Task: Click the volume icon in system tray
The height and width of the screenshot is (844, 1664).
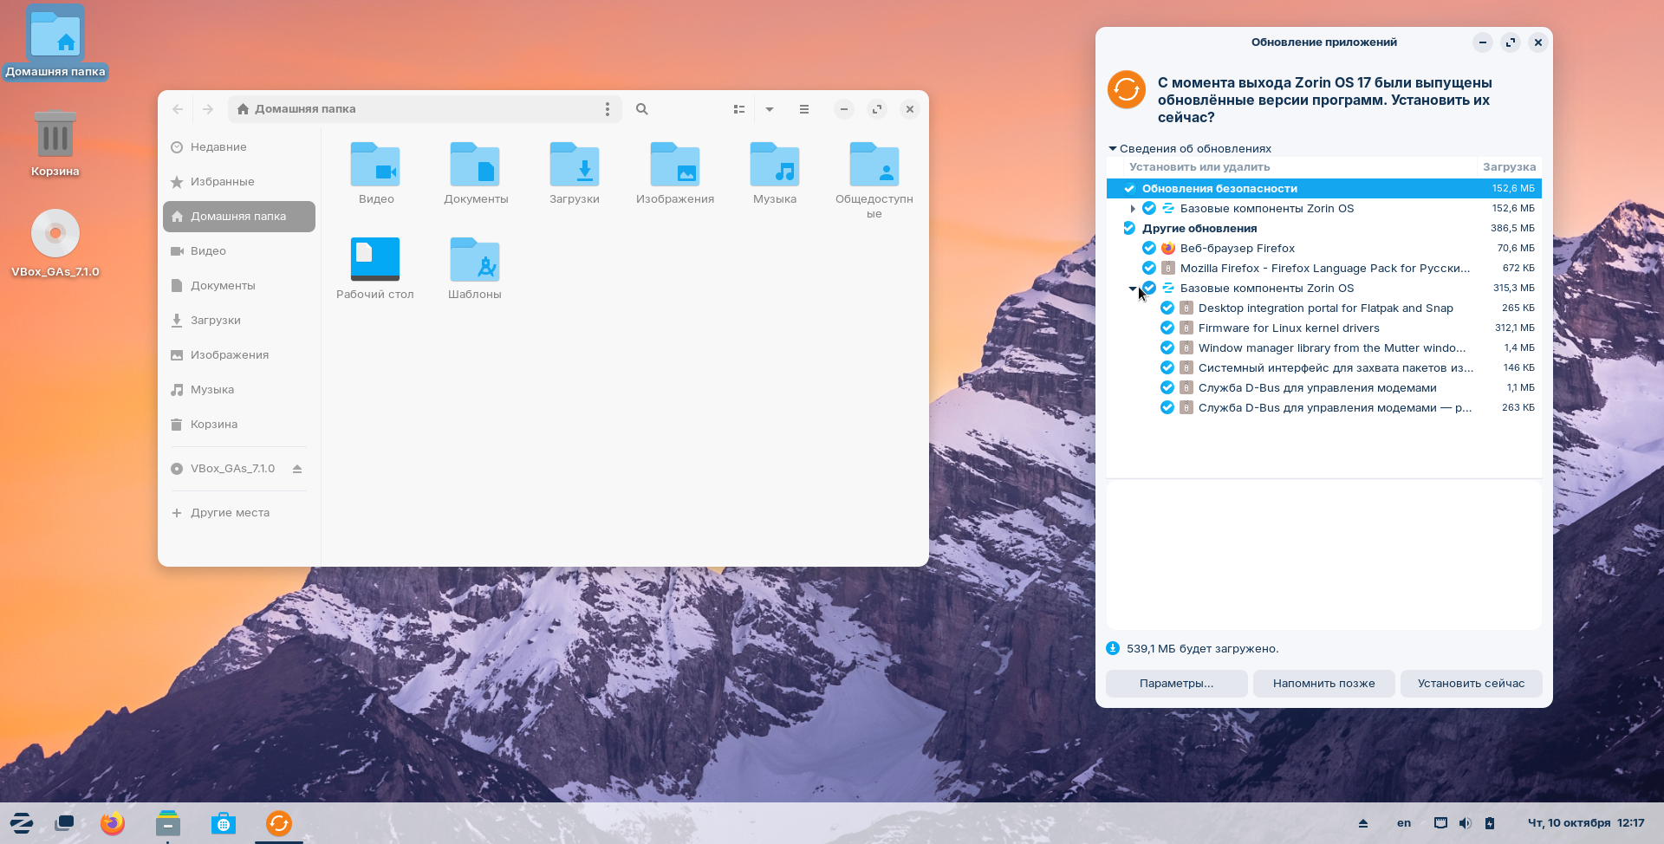Action: click(x=1465, y=823)
